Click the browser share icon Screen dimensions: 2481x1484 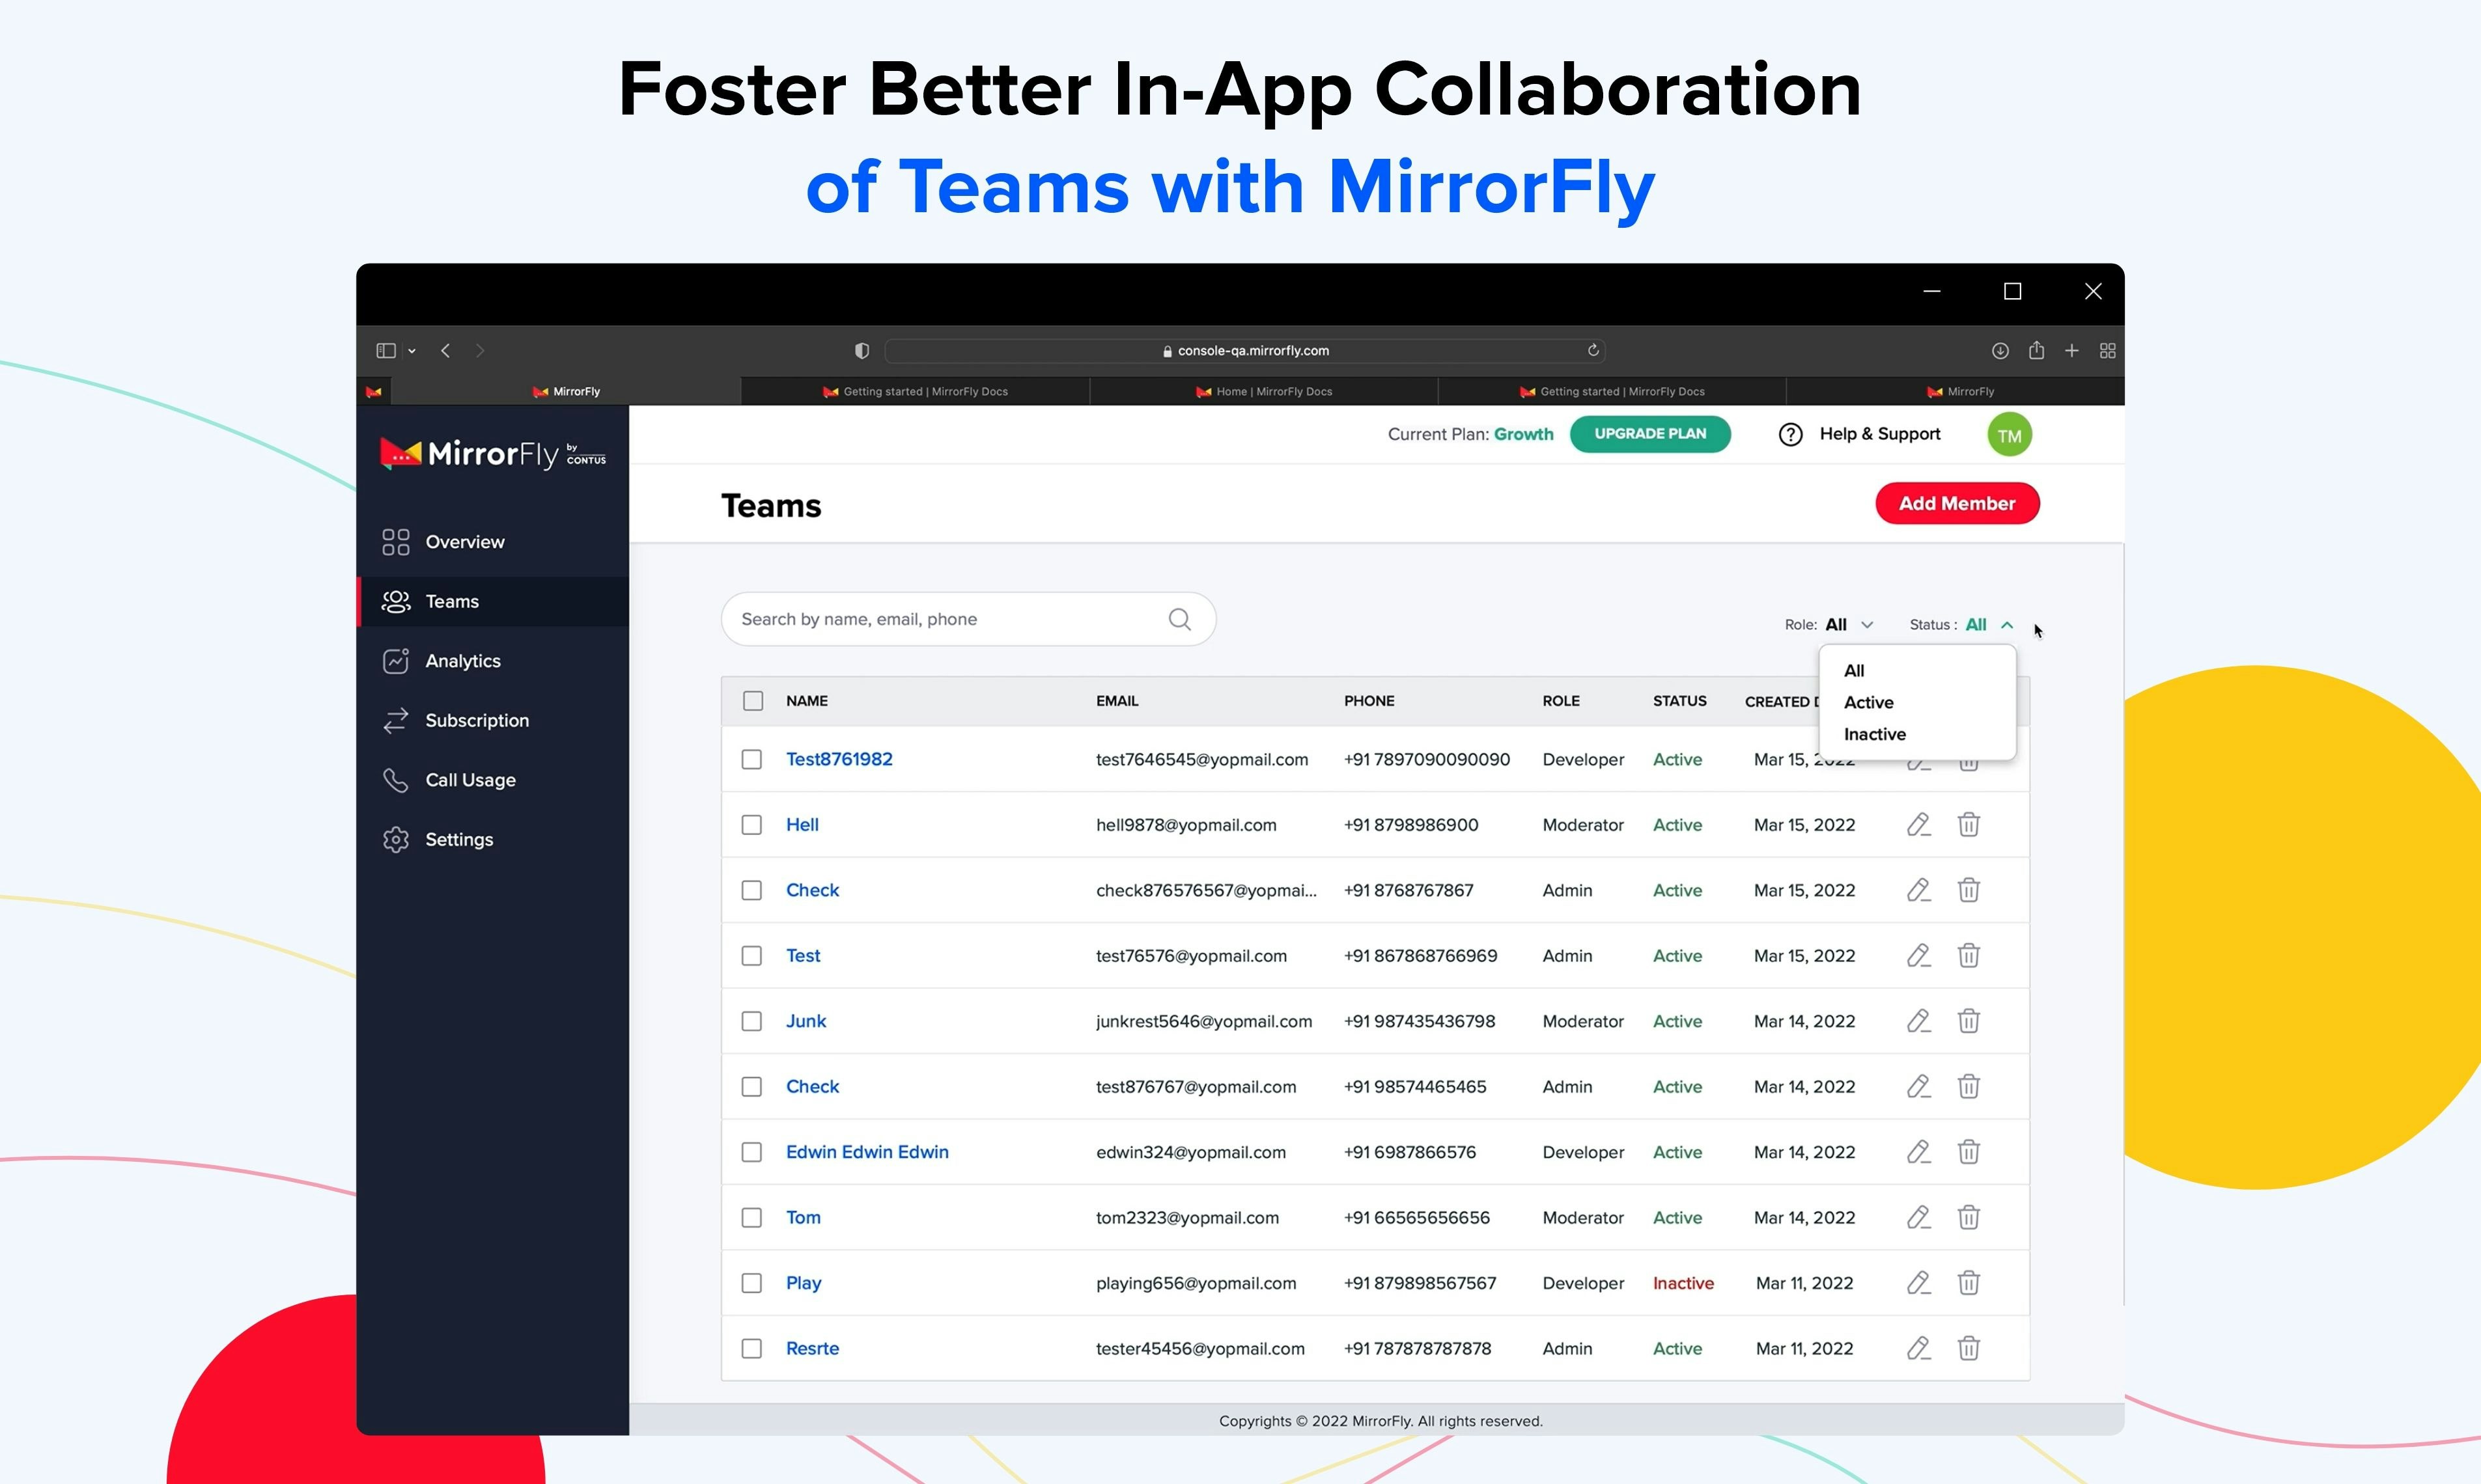[2036, 350]
